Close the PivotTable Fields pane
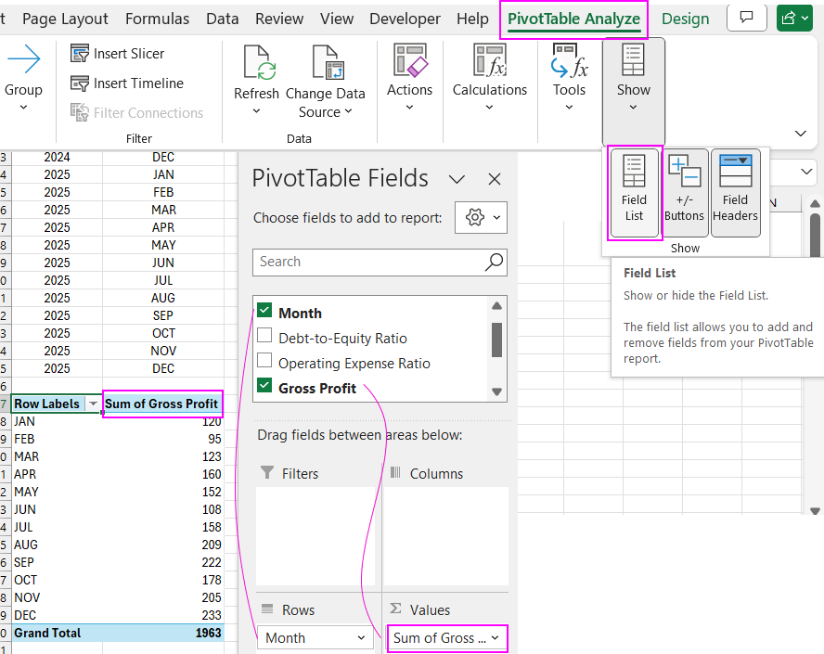 [495, 179]
